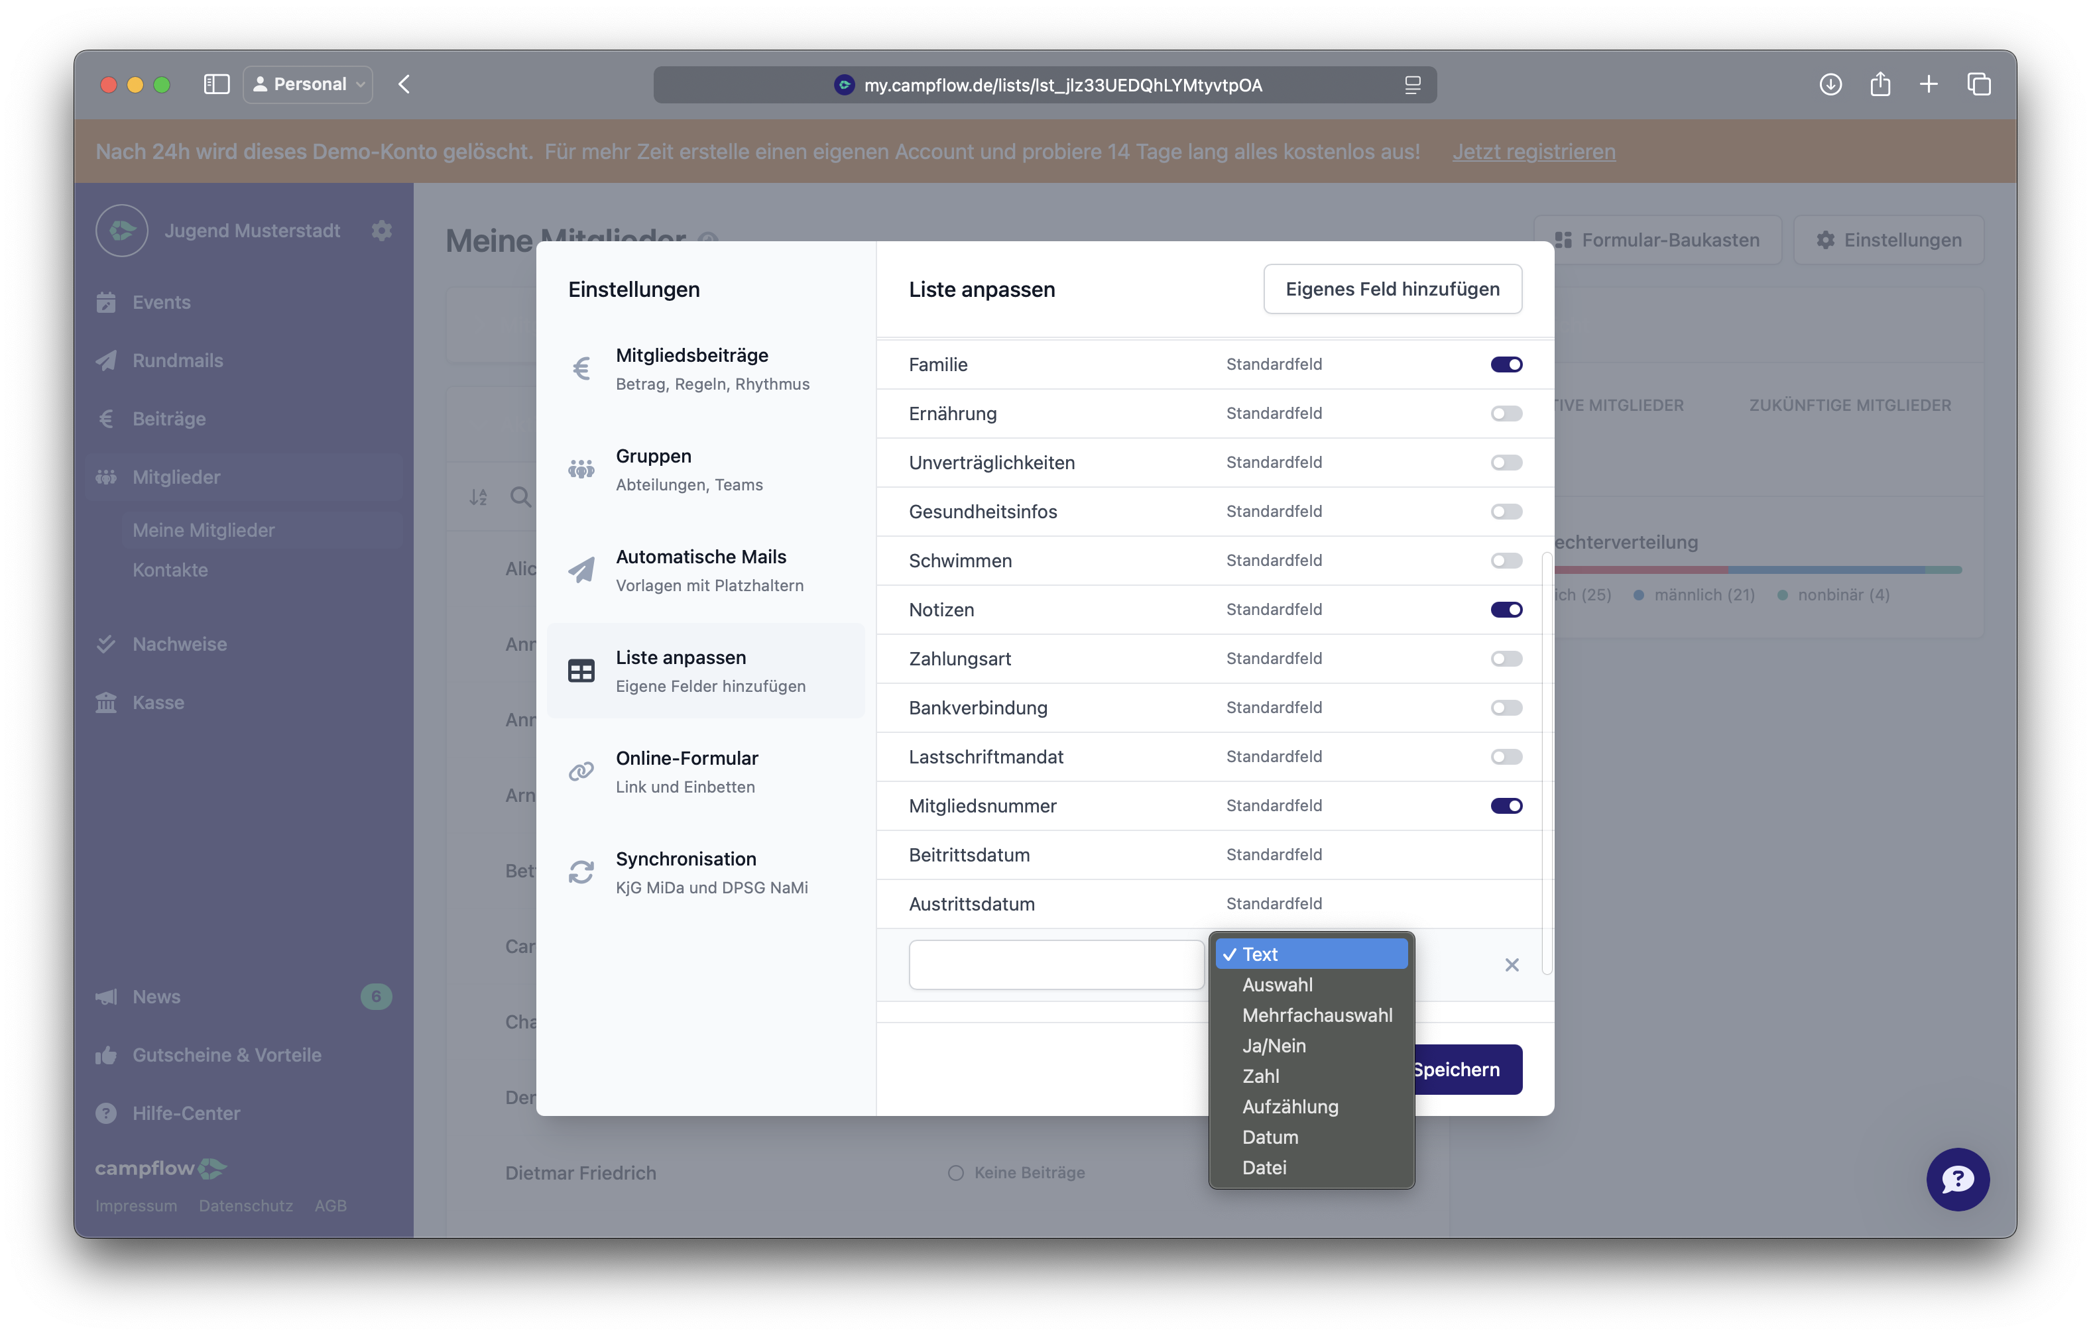Screen dimensions: 2091x1336
Task: Click the reader icon in address bar
Action: 1413,85
